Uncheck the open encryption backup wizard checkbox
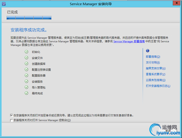The image size is (182, 138). 11,115
